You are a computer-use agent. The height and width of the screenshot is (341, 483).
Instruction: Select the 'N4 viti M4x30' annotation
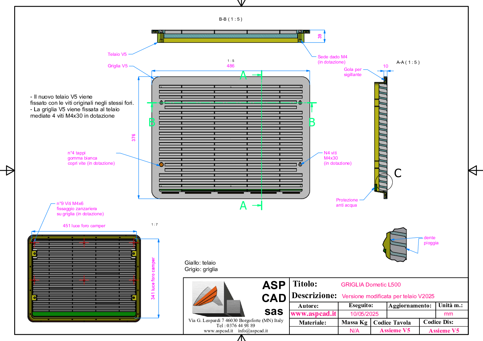point(337,158)
